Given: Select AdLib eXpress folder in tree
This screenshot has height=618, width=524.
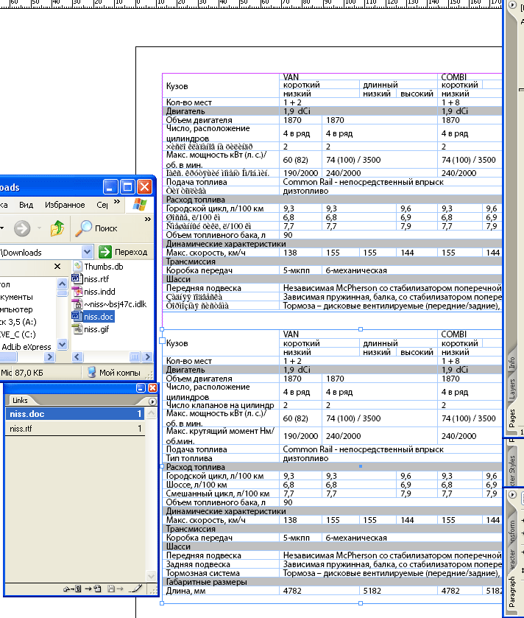Looking at the screenshot, I should point(26,347).
